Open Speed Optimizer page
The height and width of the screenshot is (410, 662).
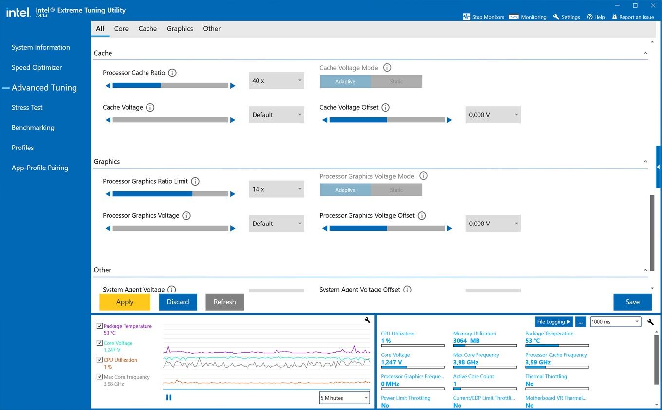point(37,67)
